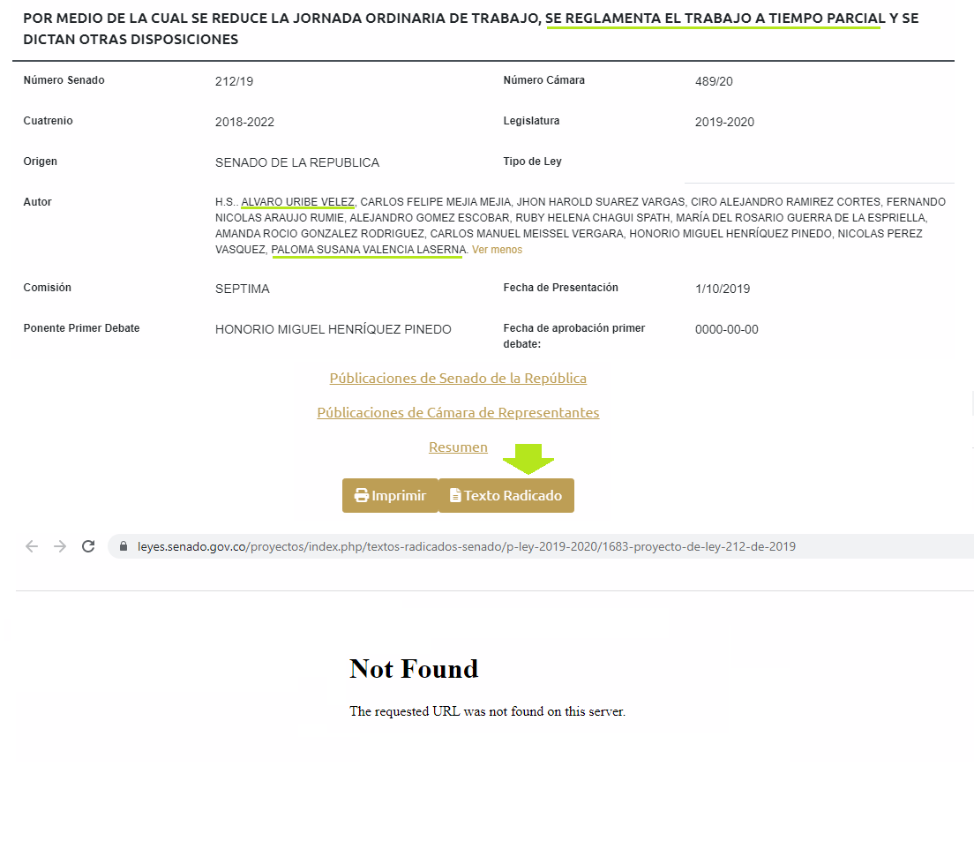The width and height of the screenshot is (974, 864).
Task: Click the Autor label
Action: tap(37, 202)
